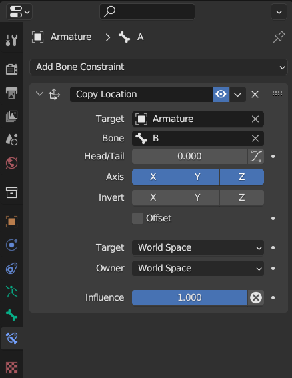Click the Copy Location constraint type icon
Image resolution: width=292 pixels, height=378 pixels.
click(54, 94)
